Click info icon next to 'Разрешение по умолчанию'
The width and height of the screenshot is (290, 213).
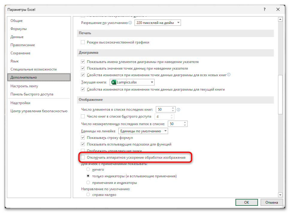(x=130, y=23)
